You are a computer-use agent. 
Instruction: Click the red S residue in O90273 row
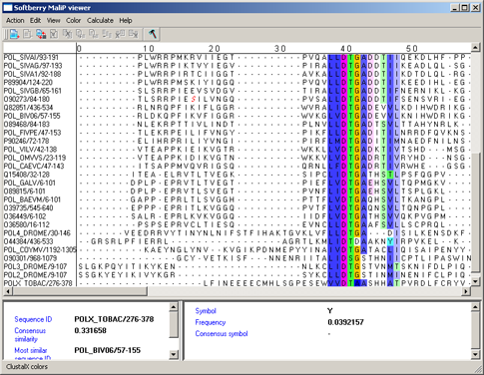click(x=194, y=99)
